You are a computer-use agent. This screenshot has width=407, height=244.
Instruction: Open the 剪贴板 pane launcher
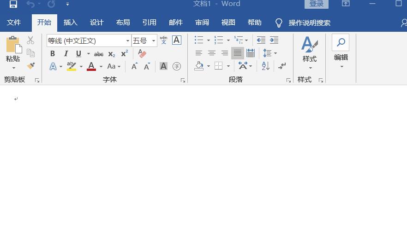tap(37, 81)
